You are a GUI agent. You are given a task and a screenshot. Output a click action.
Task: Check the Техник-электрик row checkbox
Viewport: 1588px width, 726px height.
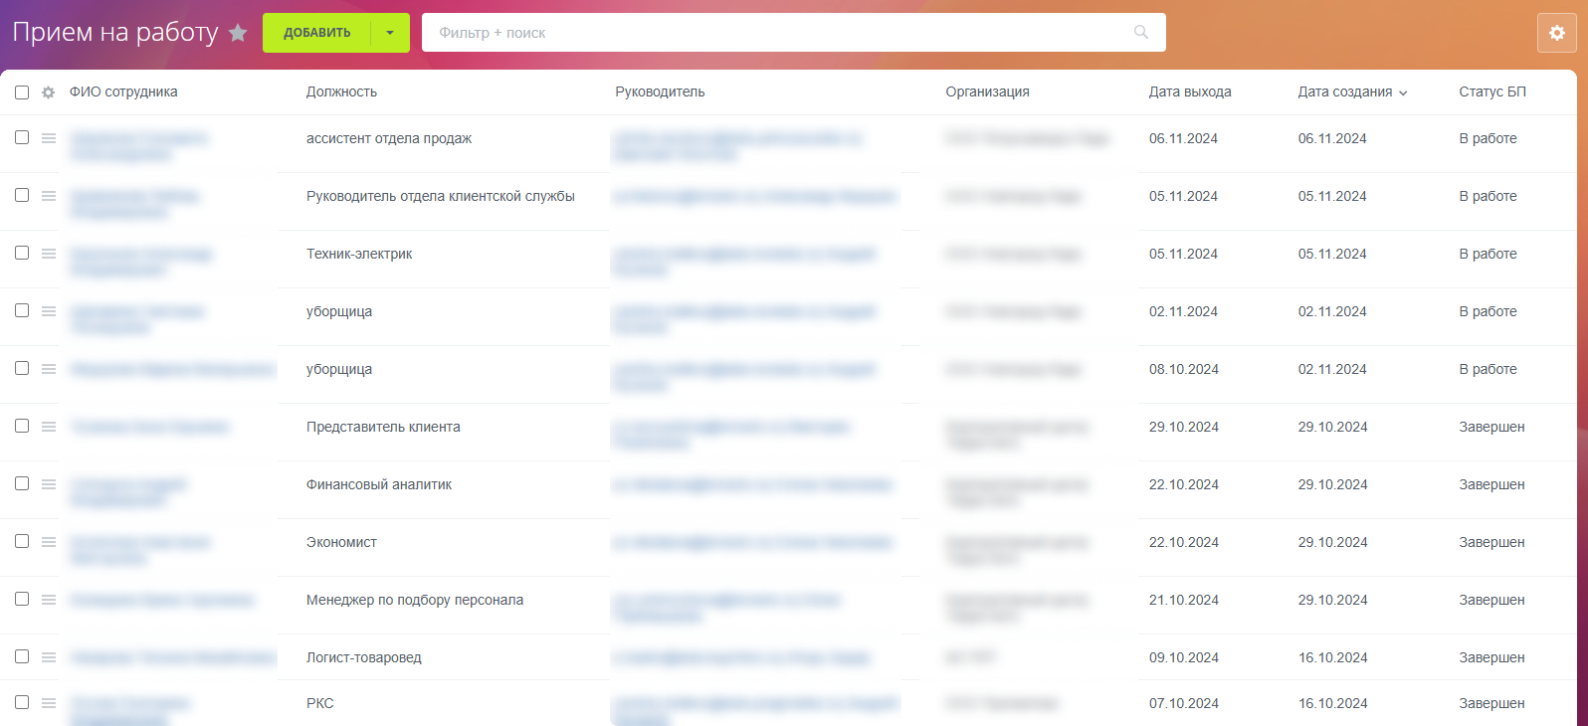point(22,253)
